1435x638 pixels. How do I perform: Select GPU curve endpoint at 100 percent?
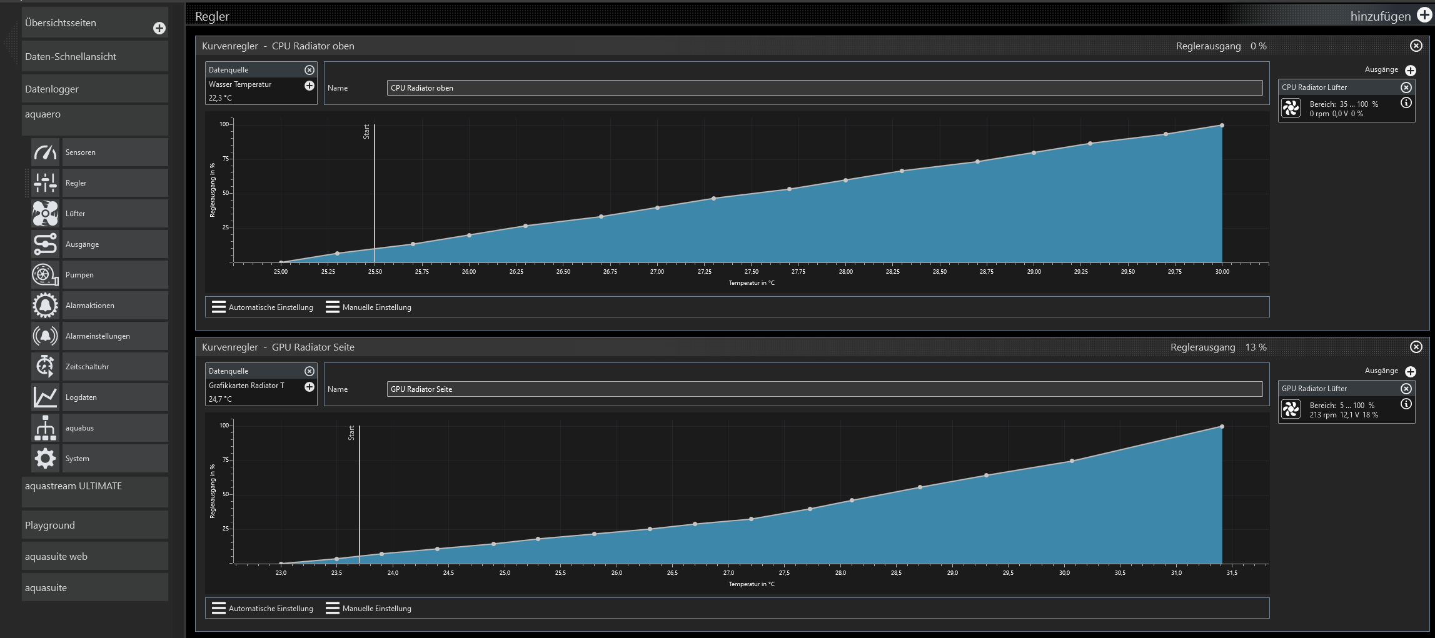[1222, 427]
